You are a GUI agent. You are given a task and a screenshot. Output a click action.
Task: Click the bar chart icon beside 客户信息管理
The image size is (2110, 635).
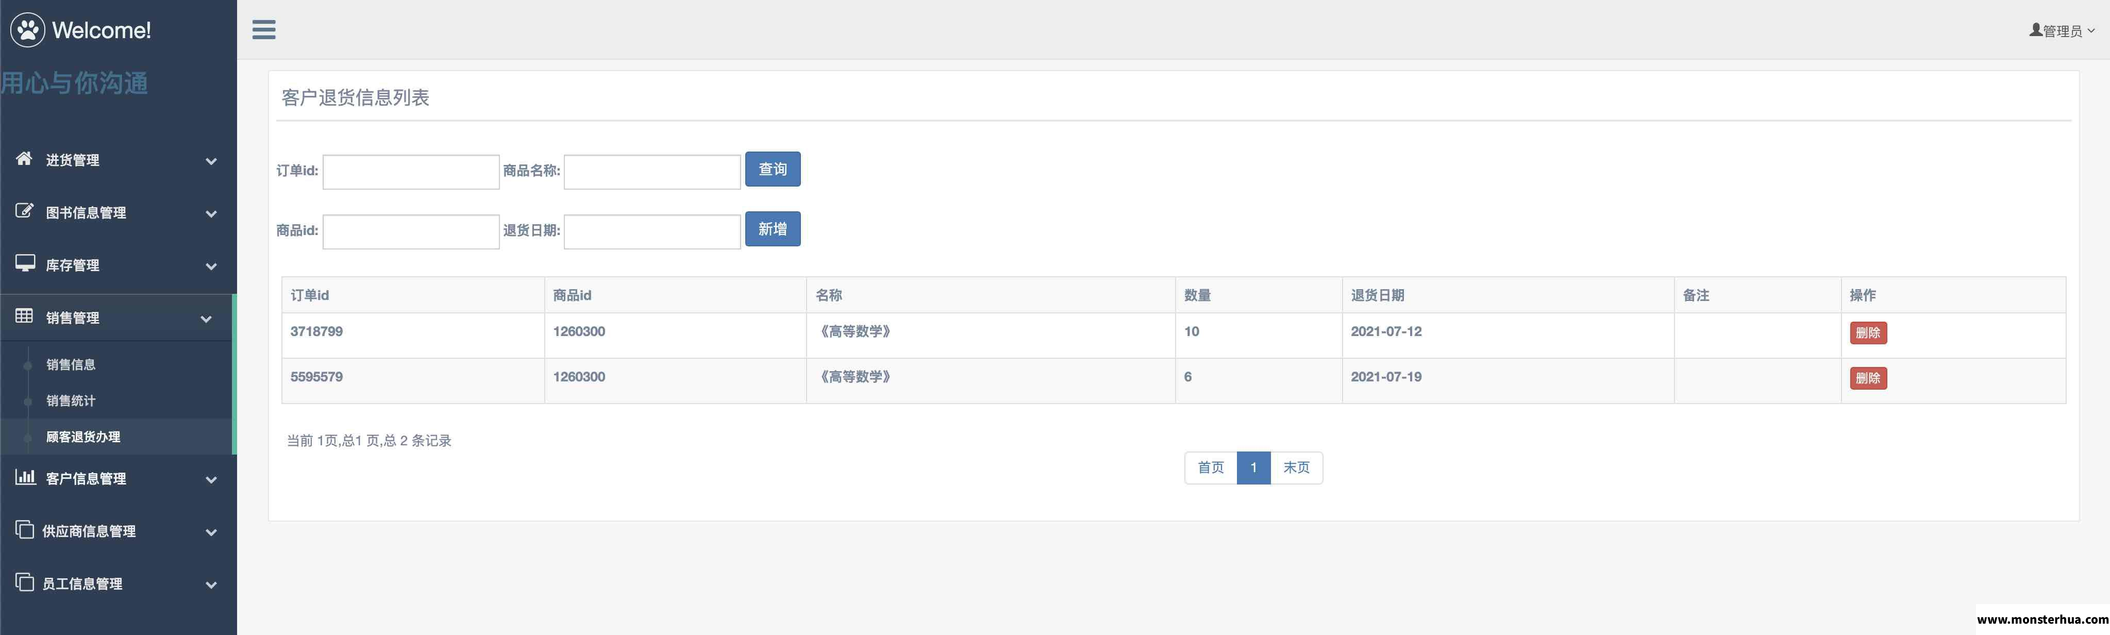tap(25, 477)
